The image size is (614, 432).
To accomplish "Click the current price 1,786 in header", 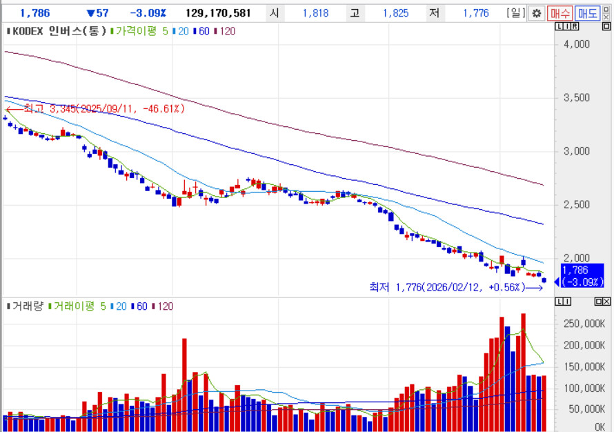I will point(35,13).
